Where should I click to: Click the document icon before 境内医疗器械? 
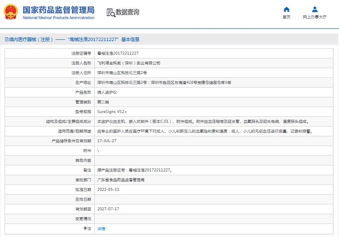click(6, 39)
